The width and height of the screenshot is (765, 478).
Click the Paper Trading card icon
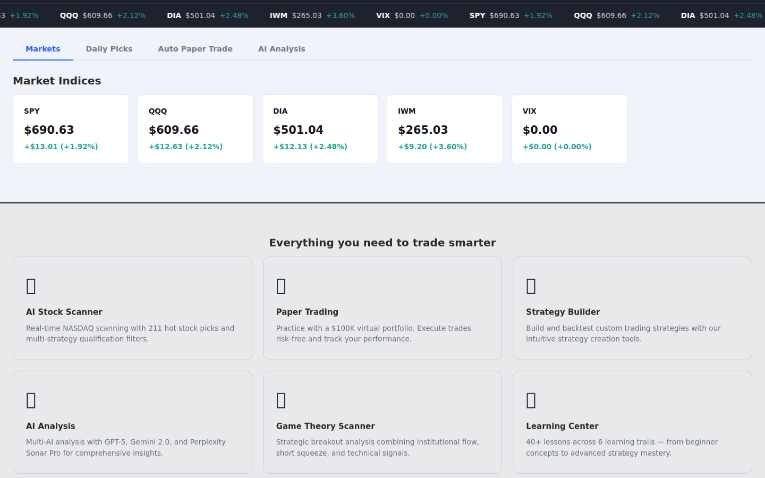coord(281,286)
